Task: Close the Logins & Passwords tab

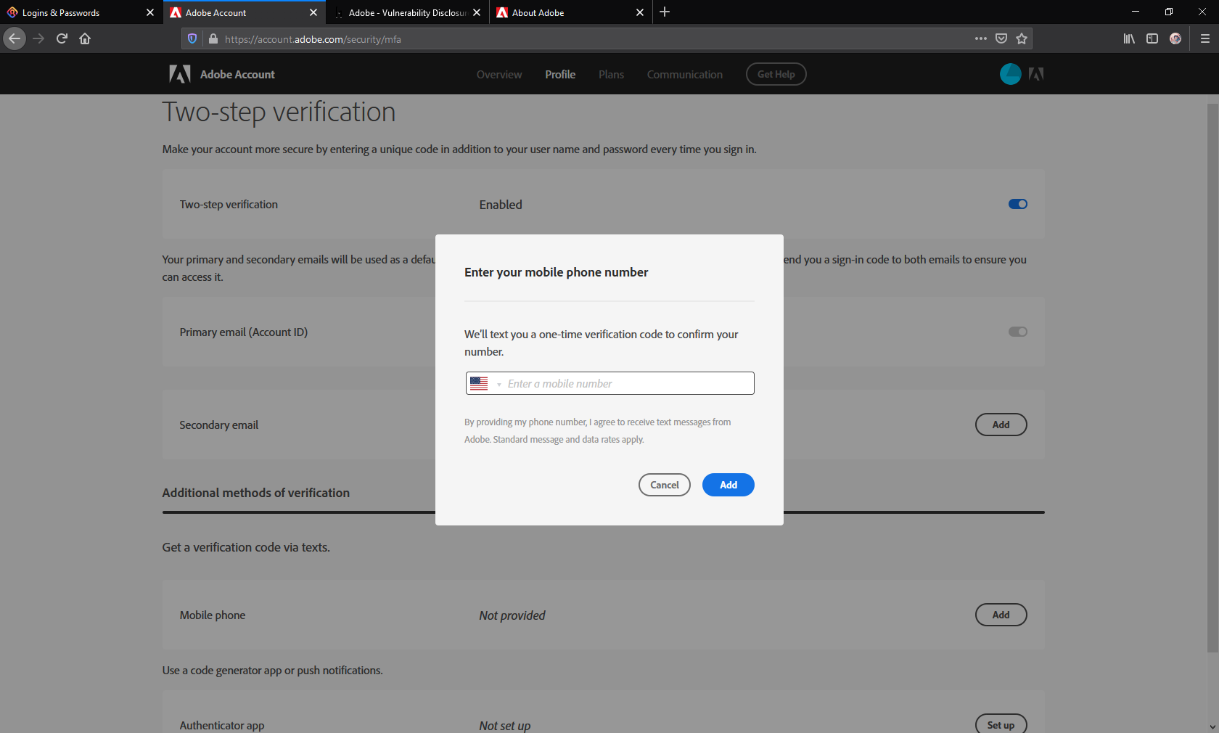Action: (150, 12)
